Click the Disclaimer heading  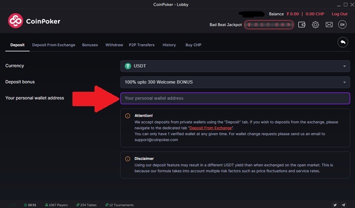click(x=144, y=159)
